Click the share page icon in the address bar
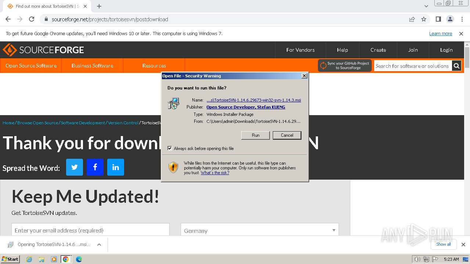 pyautogui.click(x=412, y=19)
